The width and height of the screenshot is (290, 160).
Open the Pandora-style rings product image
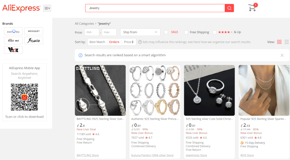click(155, 90)
